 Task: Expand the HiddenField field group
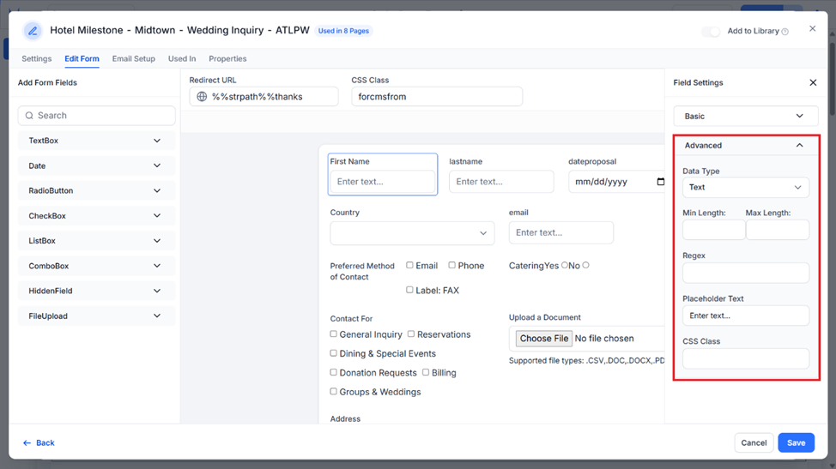coord(96,291)
